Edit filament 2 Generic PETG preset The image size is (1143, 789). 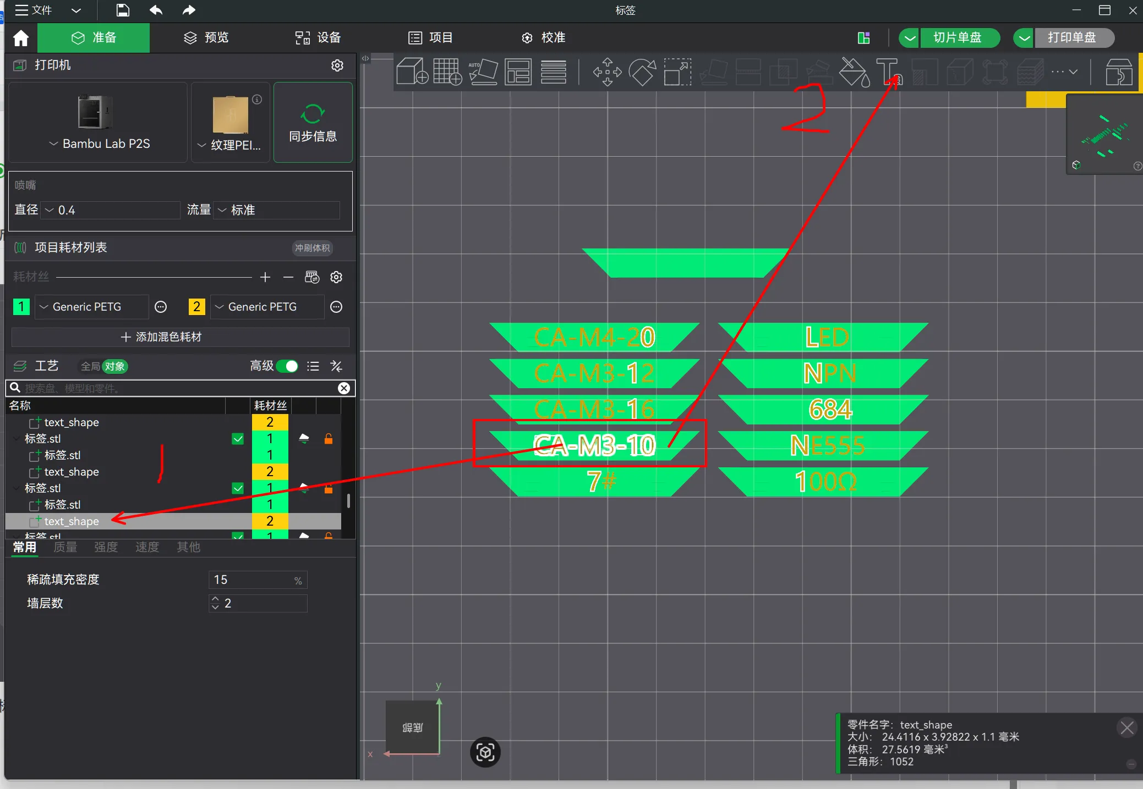pyautogui.click(x=336, y=307)
